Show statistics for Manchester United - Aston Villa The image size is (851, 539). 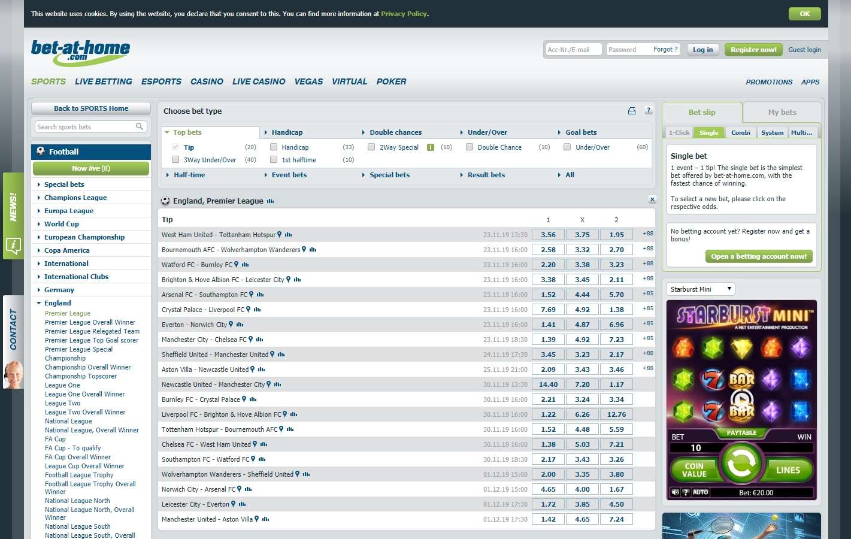tap(265, 519)
